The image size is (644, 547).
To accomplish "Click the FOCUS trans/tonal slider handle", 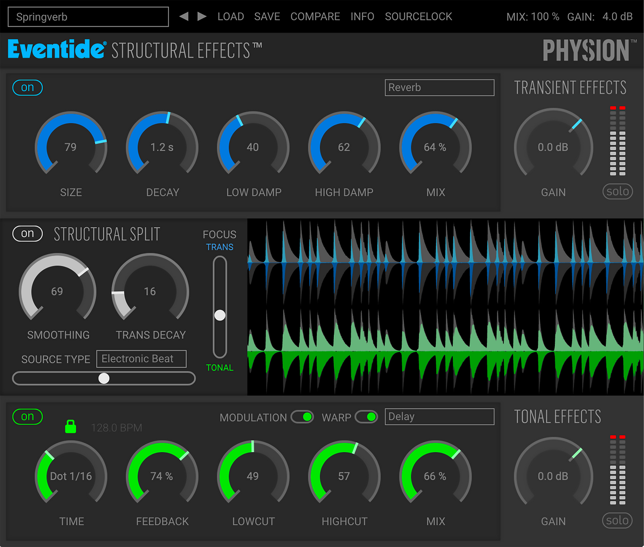I will pyautogui.click(x=219, y=315).
